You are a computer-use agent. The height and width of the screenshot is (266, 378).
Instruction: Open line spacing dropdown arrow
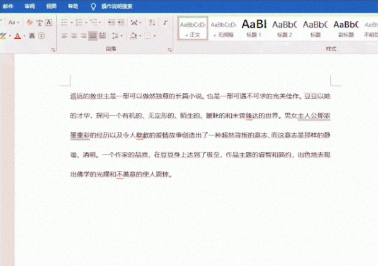(x=122, y=36)
